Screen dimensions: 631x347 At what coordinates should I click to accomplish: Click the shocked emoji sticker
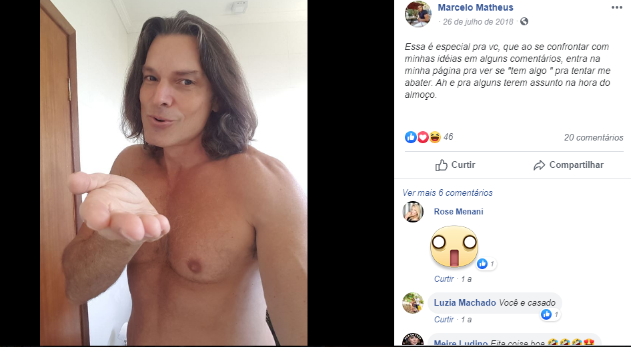(454, 246)
